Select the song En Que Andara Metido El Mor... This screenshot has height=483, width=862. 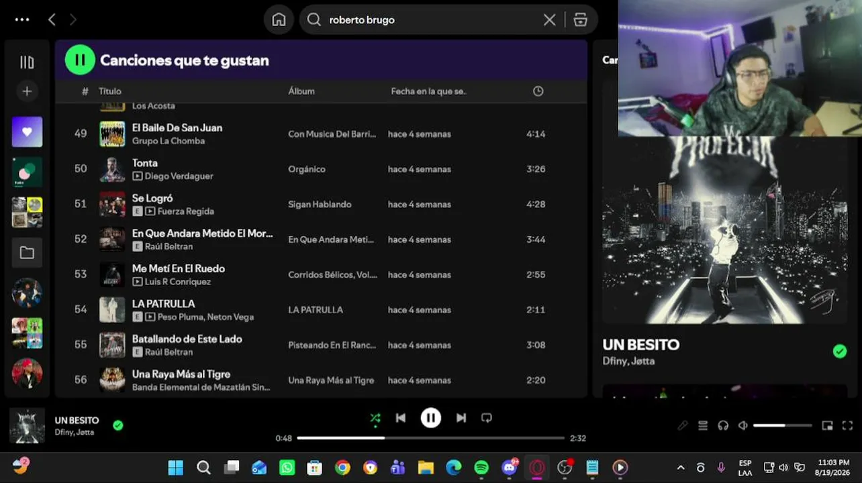click(x=203, y=233)
